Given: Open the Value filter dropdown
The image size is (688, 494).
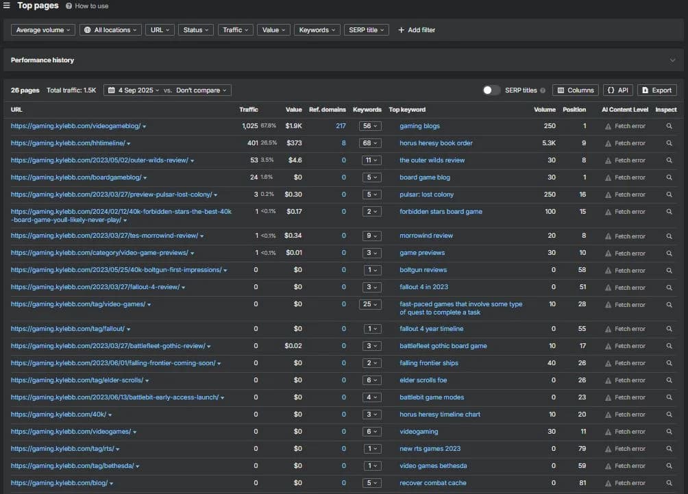Looking at the screenshot, I should point(274,30).
